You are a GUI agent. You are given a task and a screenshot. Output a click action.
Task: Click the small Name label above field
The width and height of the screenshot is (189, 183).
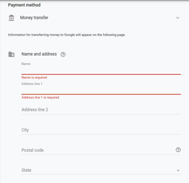[26, 64]
